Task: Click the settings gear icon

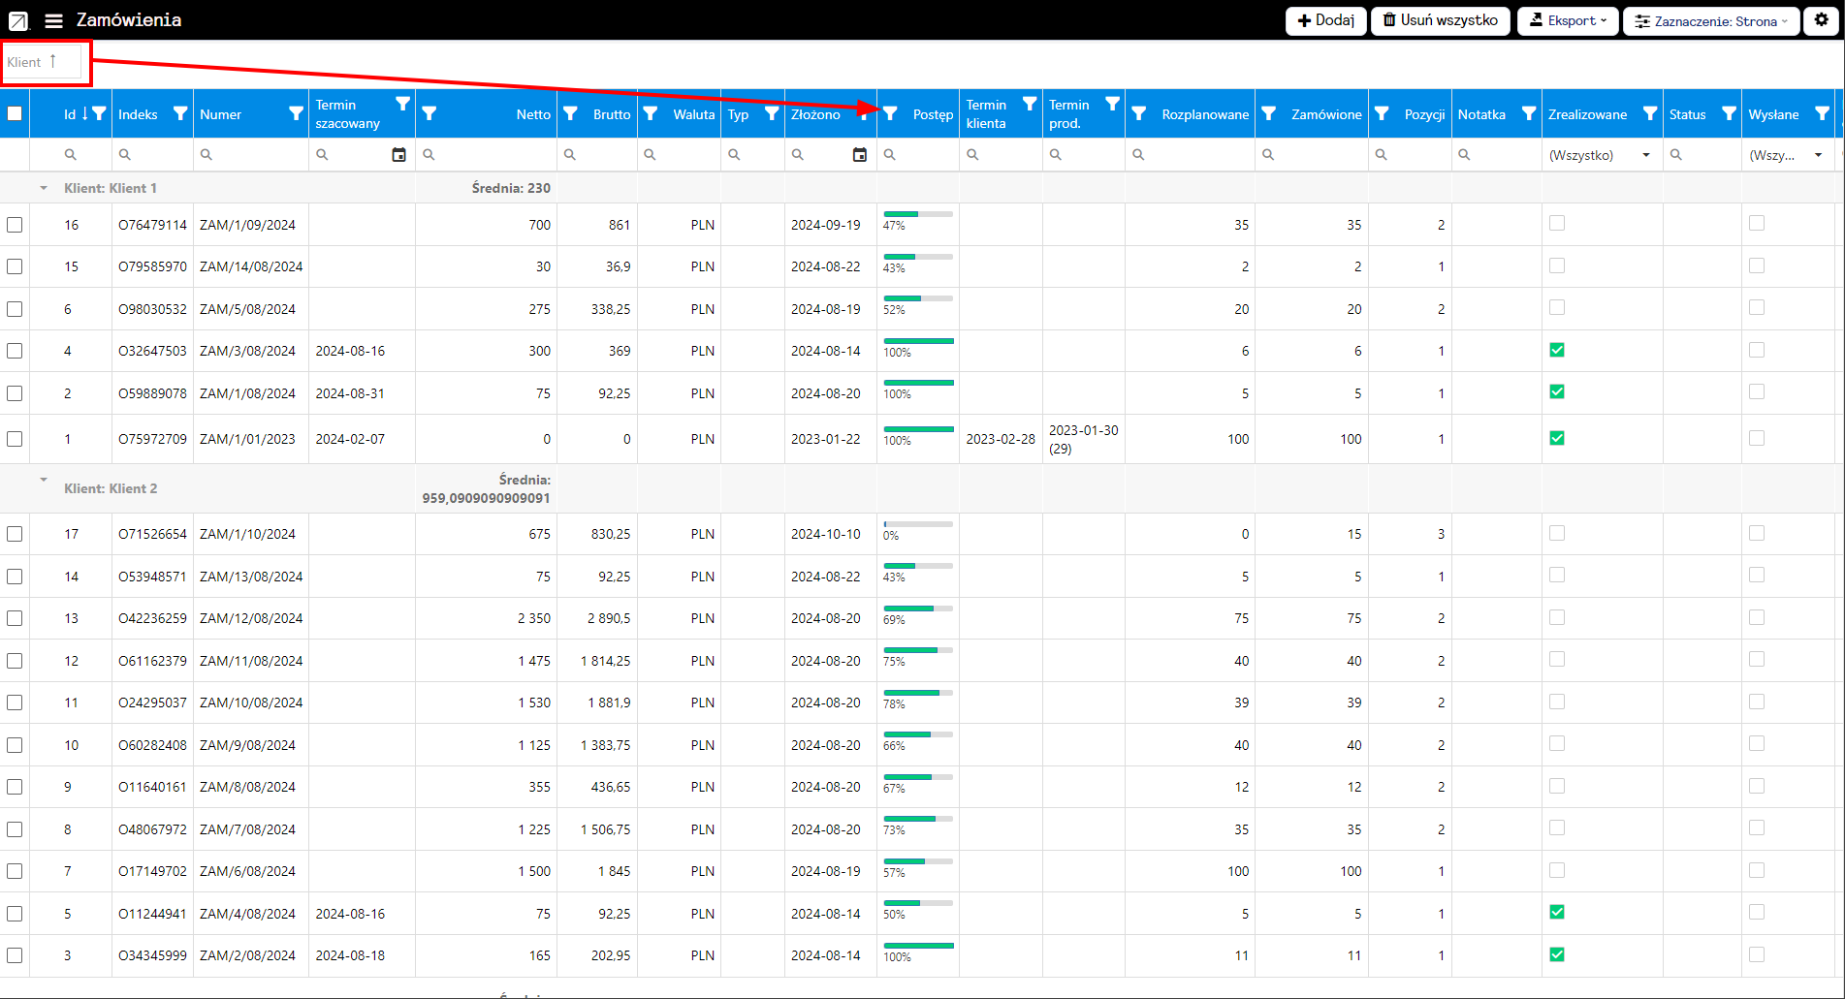Action: [x=1821, y=20]
